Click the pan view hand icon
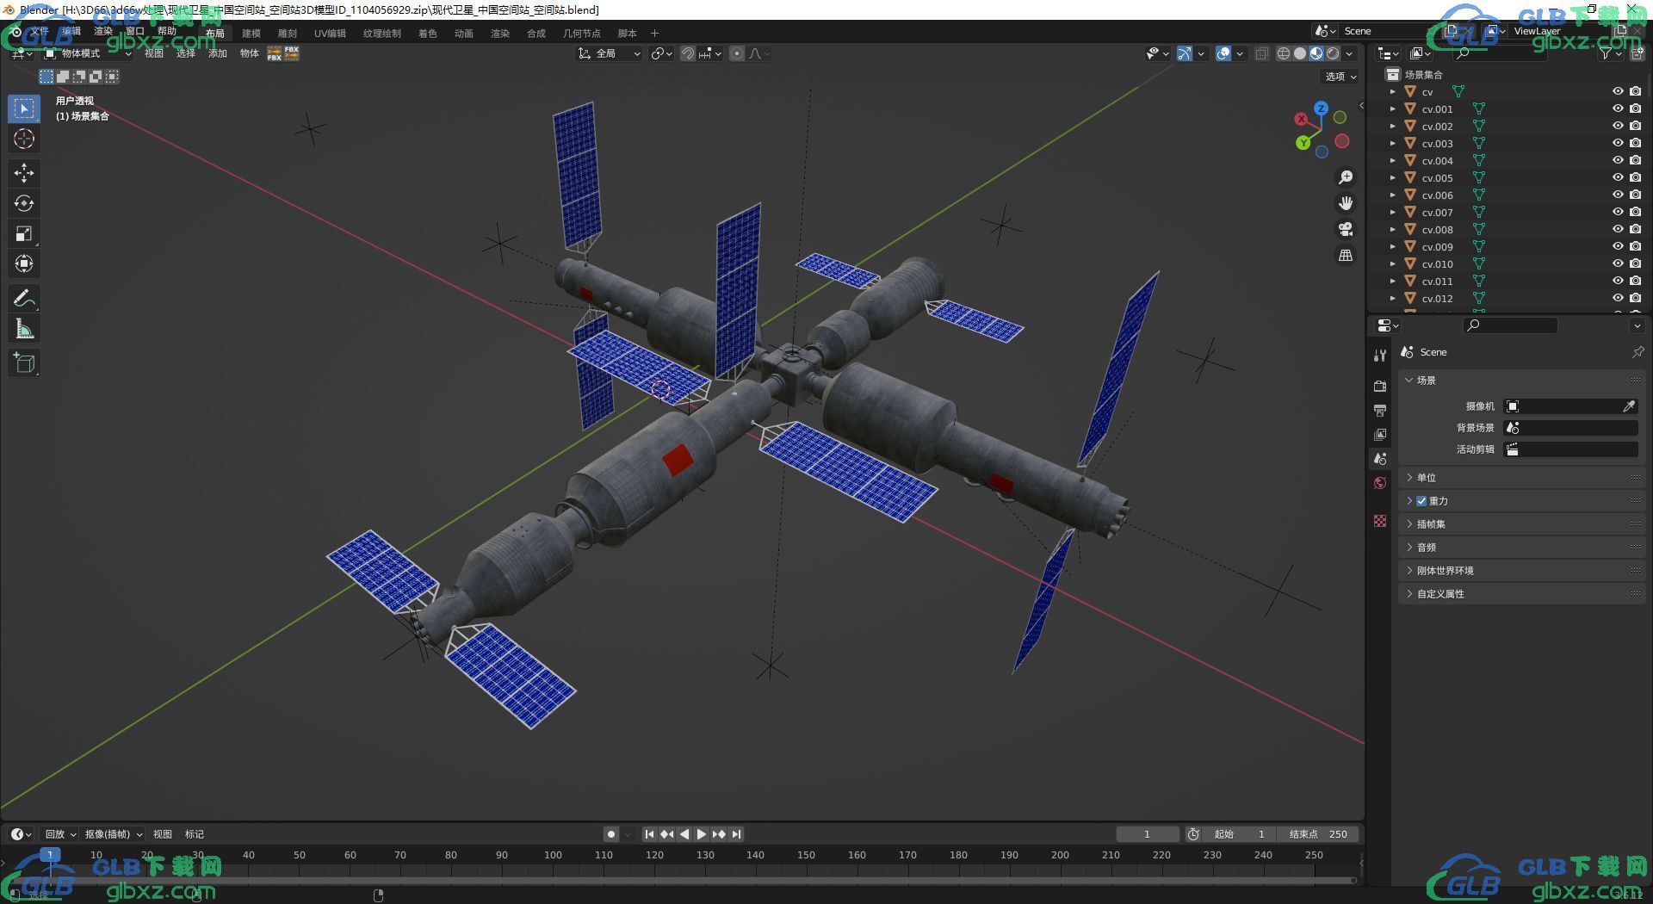Screen dimensions: 1653x904 pos(1346,203)
